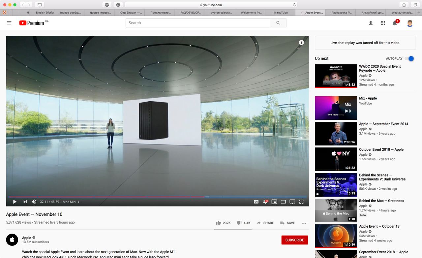Toggle closed captions (CC)
This screenshot has height=258, width=422.
point(256,202)
